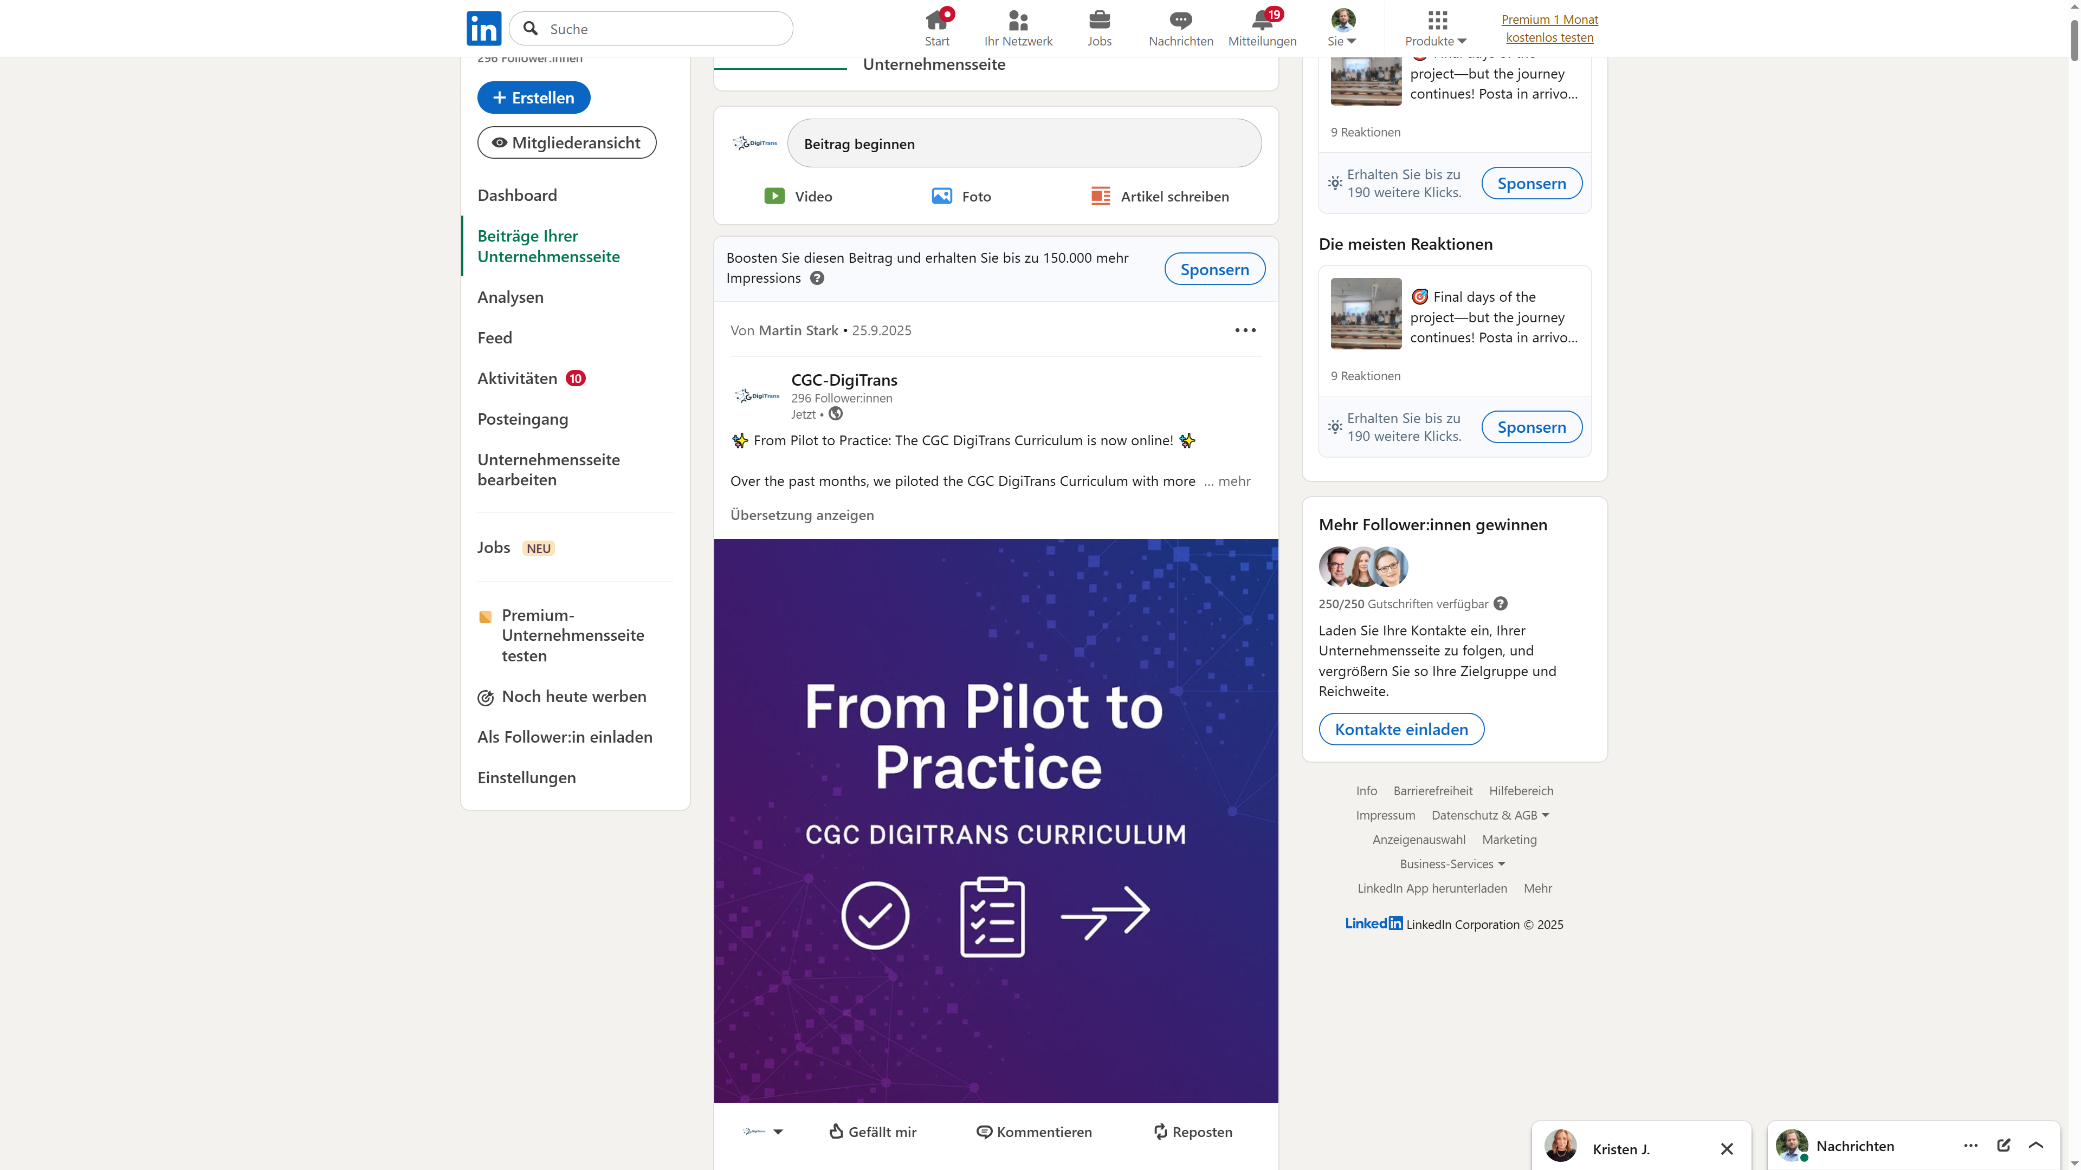Open Nachrichten speech bubble in navbar
This screenshot has width=2081, height=1170.
[1180, 20]
